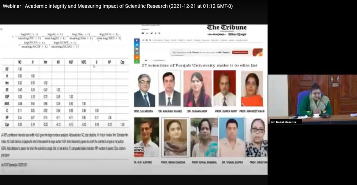Click the photo captioned Prof. S.K. Mehta
The height and width of the screenshot is (185, 357).
point(145,90)
